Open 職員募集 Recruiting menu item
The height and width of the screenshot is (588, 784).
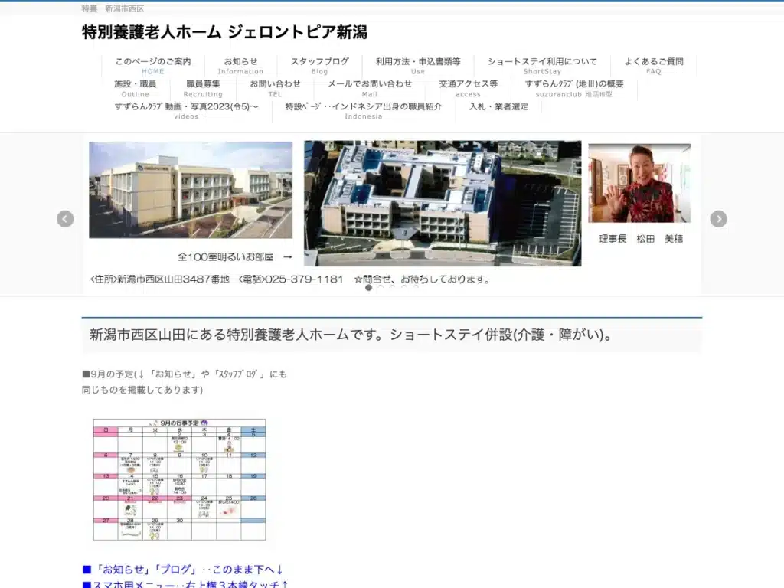(x=203, y=89)
